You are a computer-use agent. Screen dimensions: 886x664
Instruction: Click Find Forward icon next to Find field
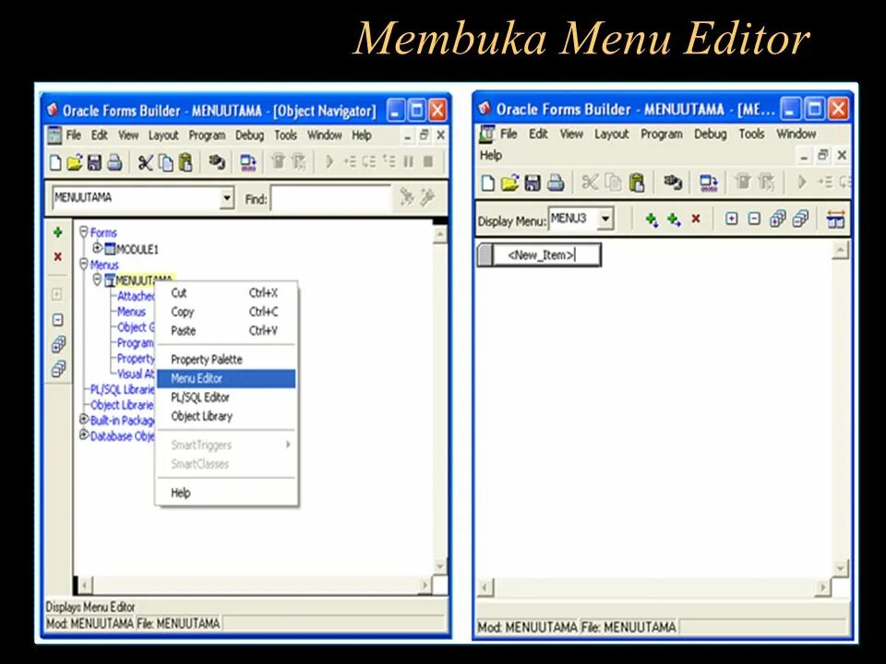pos(406,197)
